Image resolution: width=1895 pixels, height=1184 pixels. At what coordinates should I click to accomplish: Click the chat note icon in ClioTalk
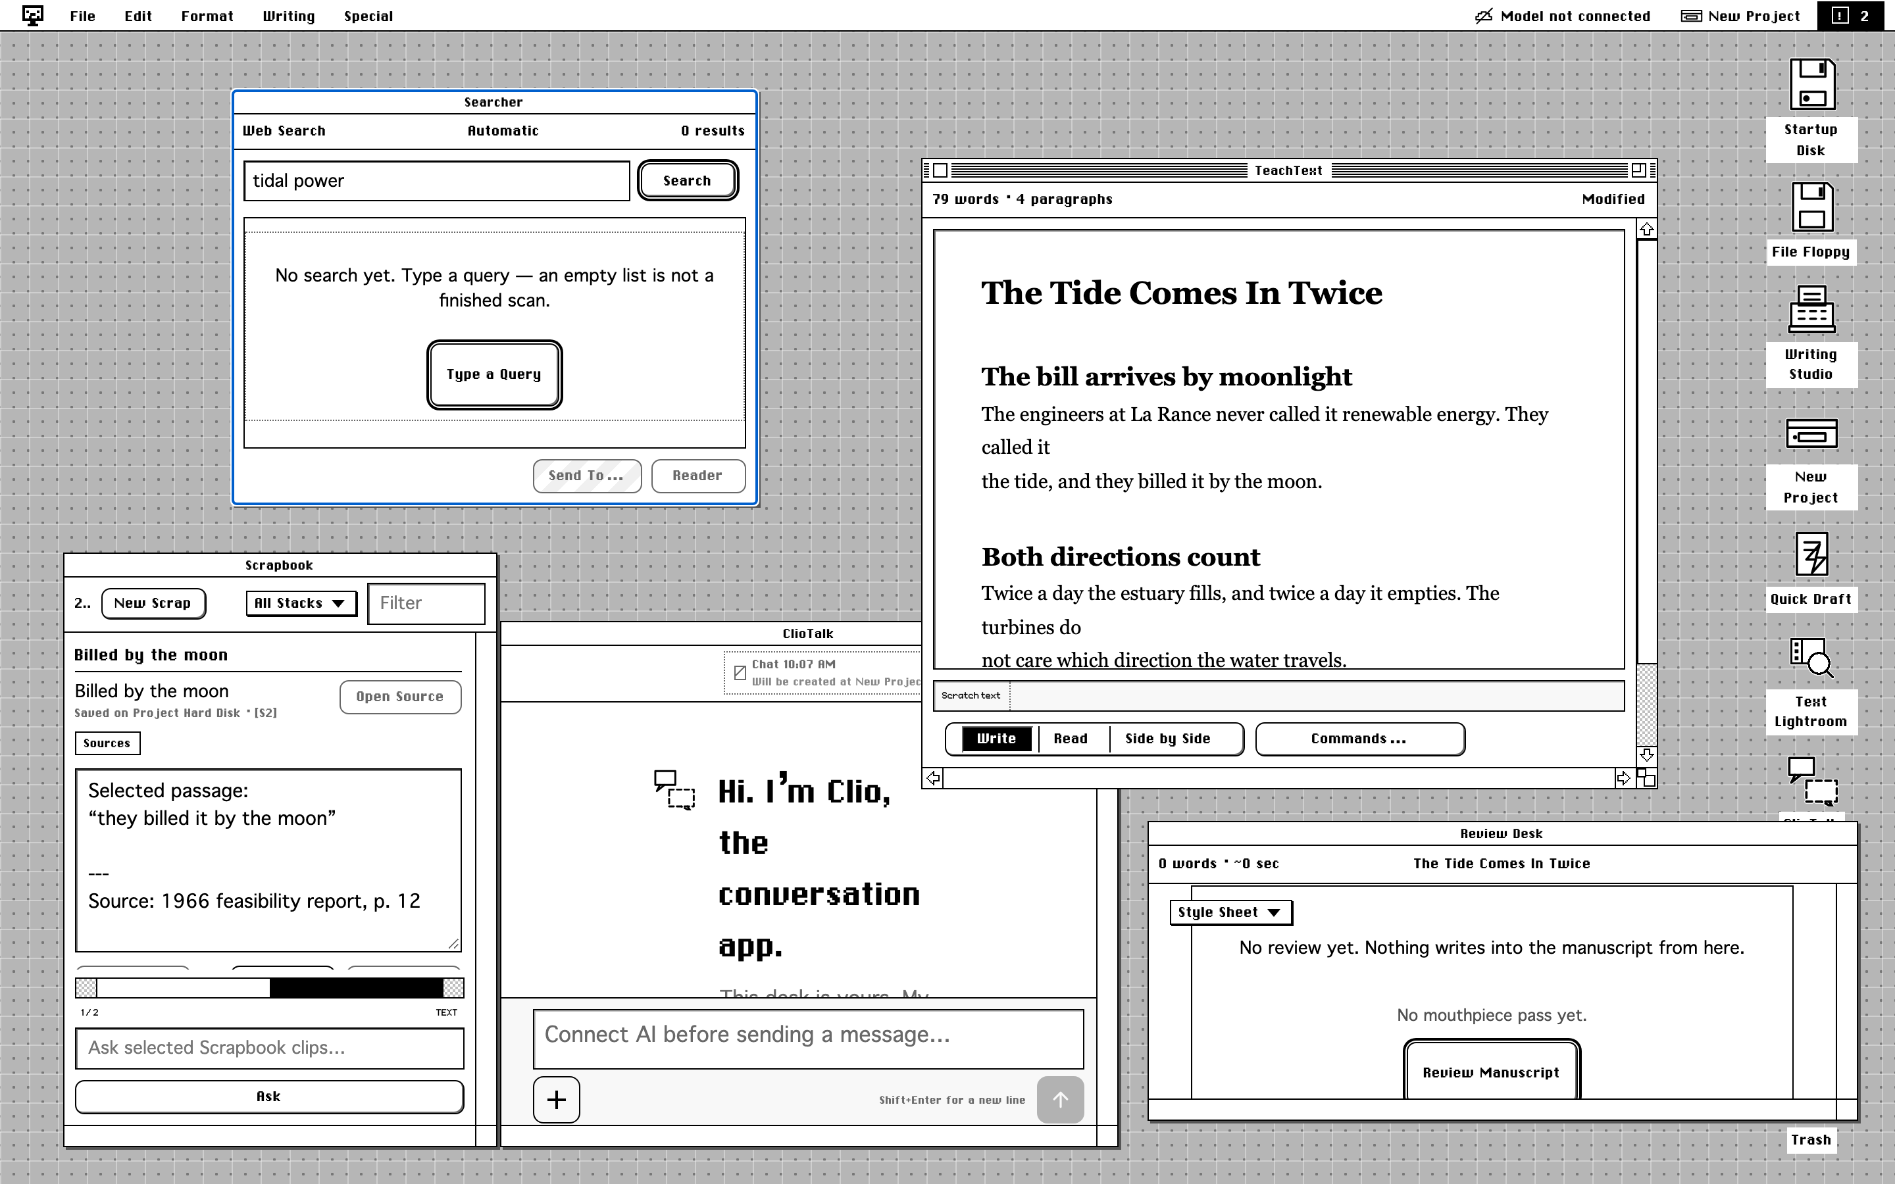(x=740, y=672)
